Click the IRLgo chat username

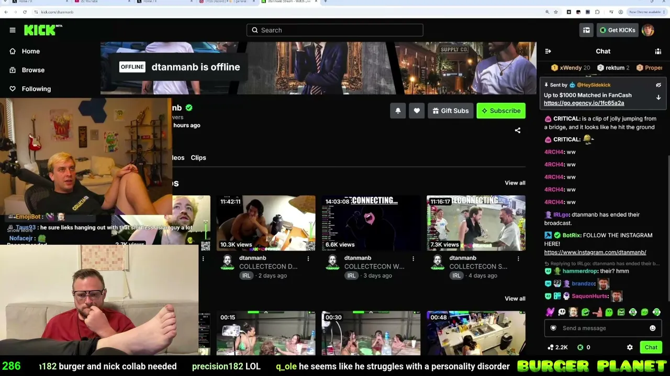click(561, 215)
